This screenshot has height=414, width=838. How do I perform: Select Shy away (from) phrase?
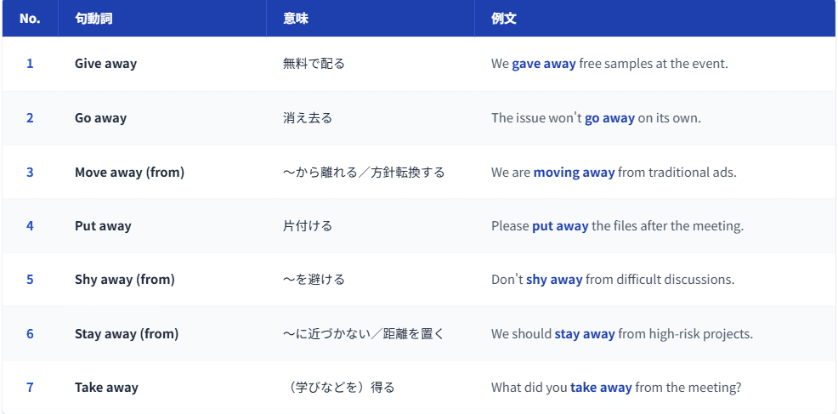(124, 280)
